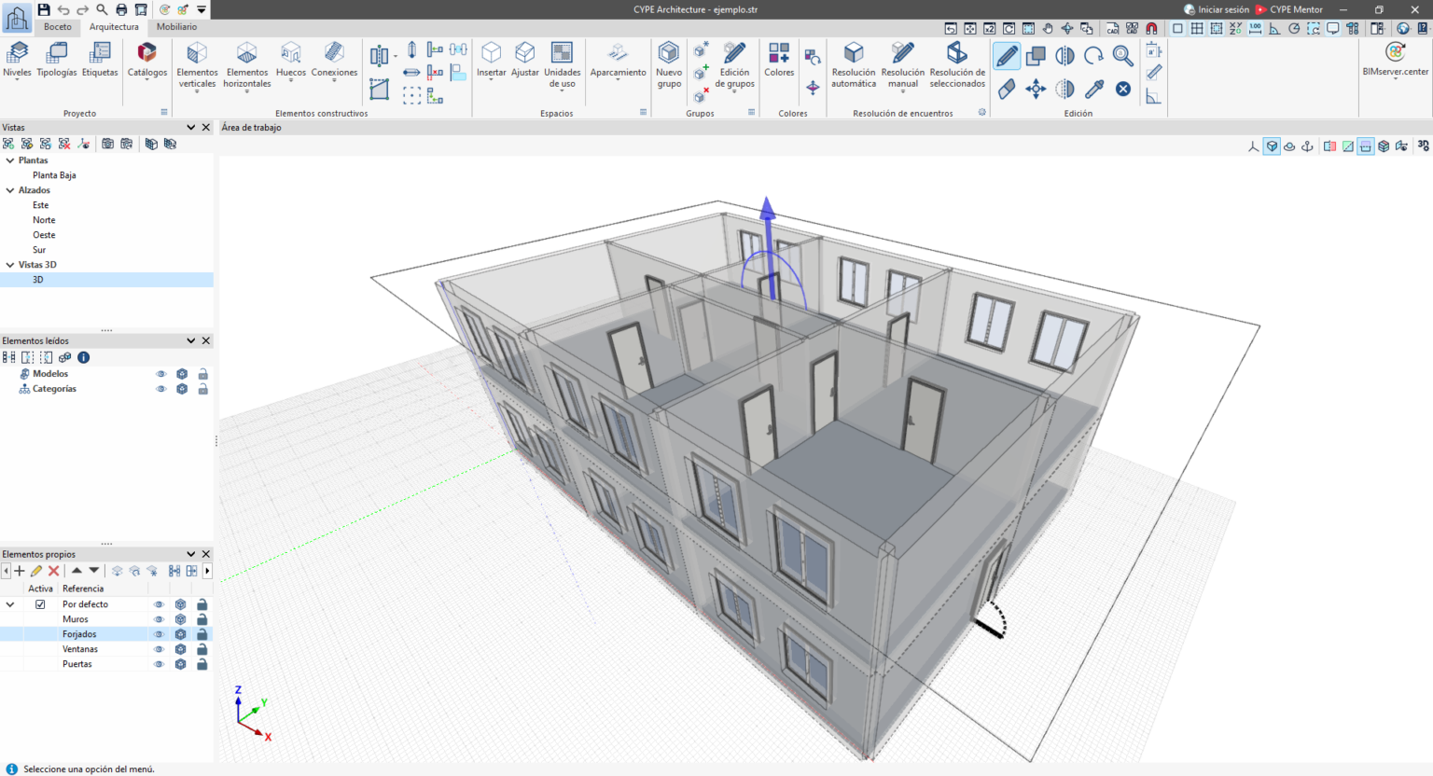Create a Nuevo grupo
1433x776 pixels.
point(669,65)
